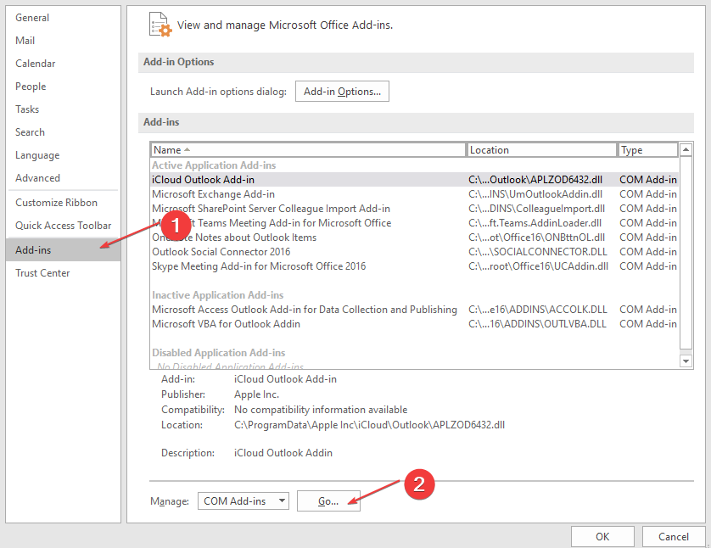711x548 pixels.
Task: Click the Active Application Add-ins group heading
Action: click(x=214, y=165)
